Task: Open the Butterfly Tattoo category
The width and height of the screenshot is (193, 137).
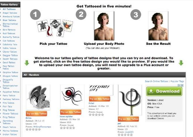Action: coord(11,37)
